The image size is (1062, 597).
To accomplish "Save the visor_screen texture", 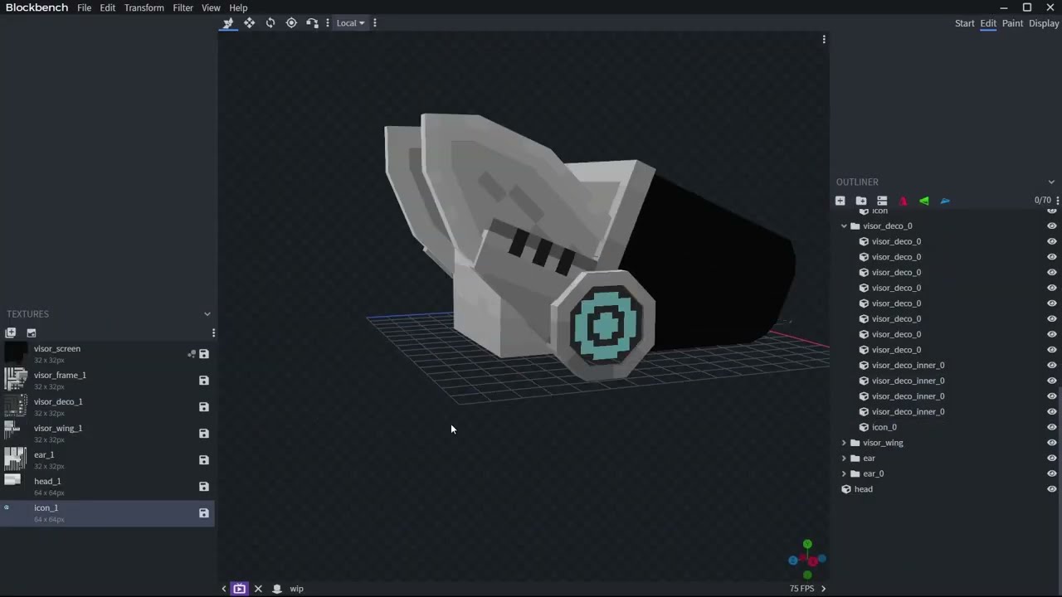I will coord(204,354).
